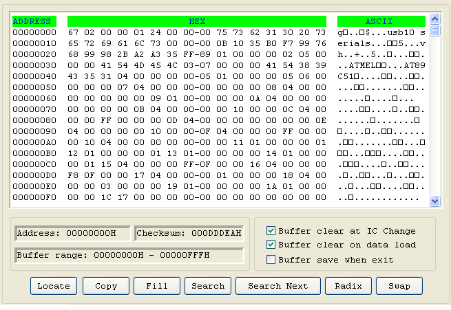
Task: Change display via Radix button
Action: pos(348,286)
